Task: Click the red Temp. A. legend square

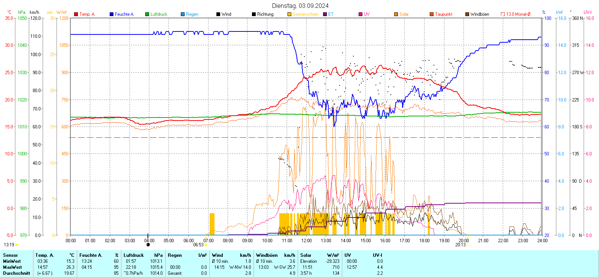Action: click(76, 14)
